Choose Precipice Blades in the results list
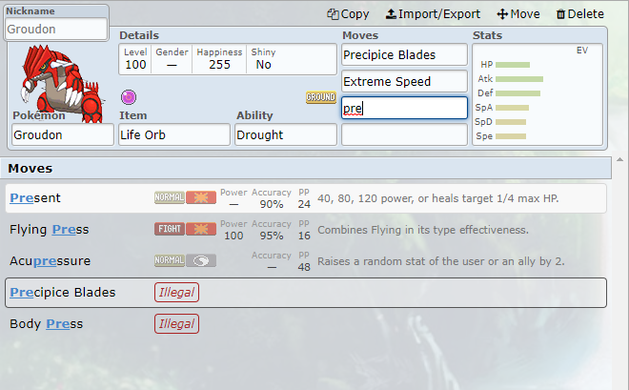This screenshot has height=390, width=629. click(x=306, y=293)
